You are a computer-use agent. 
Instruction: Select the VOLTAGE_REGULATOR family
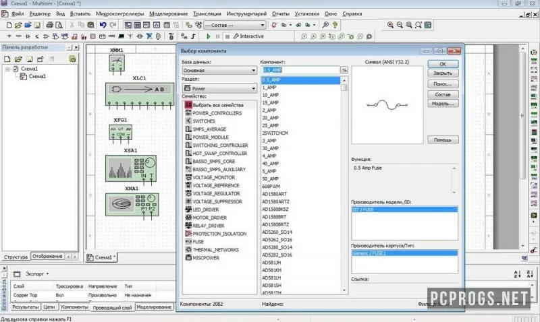(x=216, y=193)
